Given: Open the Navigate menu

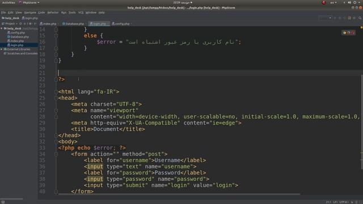Looking at the screenshot, I should [x=30, y=12].
